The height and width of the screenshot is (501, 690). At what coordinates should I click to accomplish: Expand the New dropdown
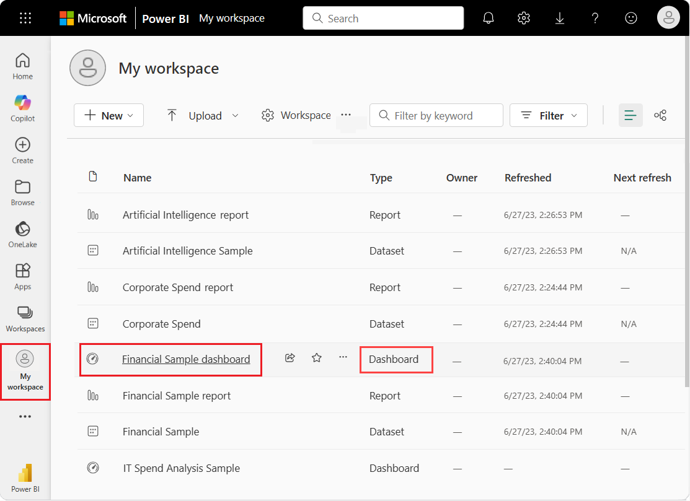pos(109,115)
